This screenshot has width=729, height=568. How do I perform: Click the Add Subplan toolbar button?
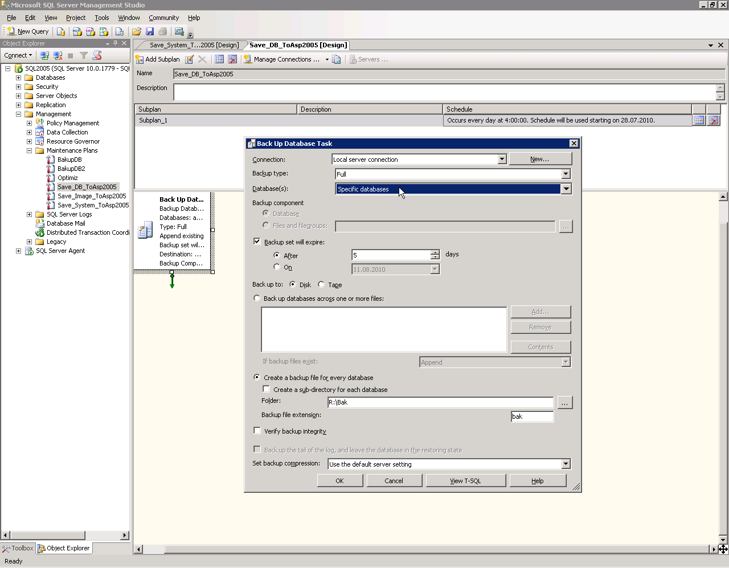click(158, 59)
